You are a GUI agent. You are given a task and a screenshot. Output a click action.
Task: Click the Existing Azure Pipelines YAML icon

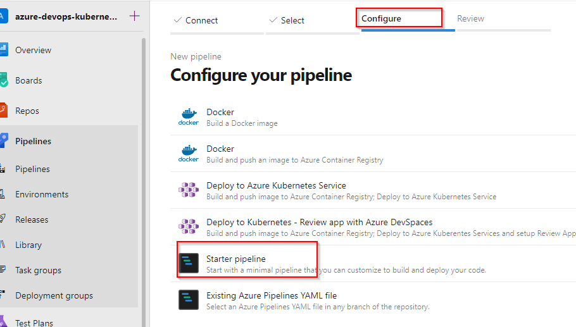point(189,300)
